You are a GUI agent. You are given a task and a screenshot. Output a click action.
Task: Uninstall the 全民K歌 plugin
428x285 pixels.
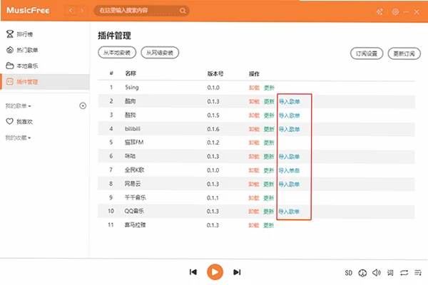click(x=254, y=170)
